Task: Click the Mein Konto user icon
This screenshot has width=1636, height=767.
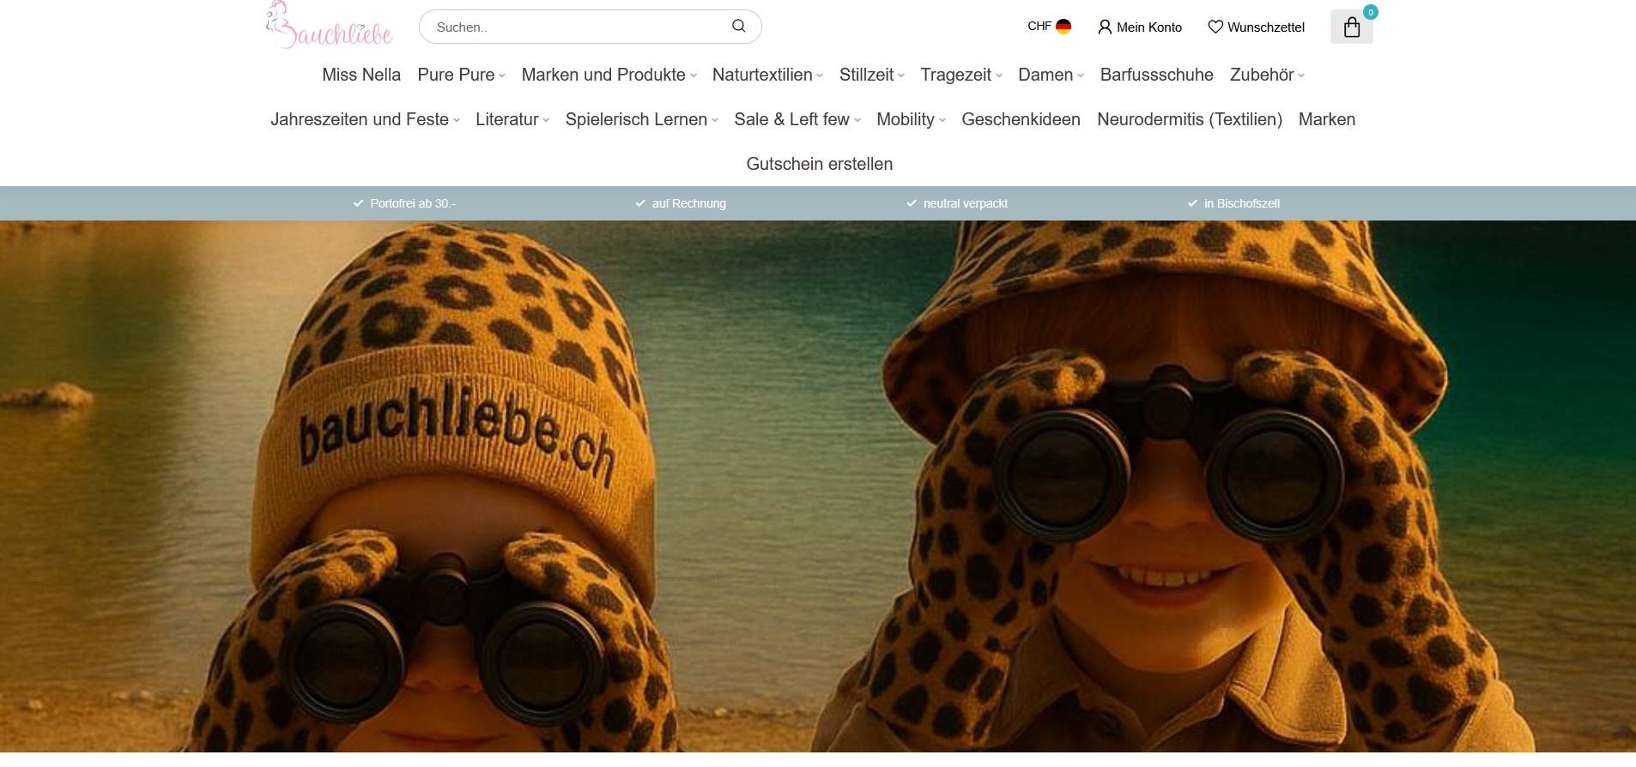Action: coord(1105,27)
